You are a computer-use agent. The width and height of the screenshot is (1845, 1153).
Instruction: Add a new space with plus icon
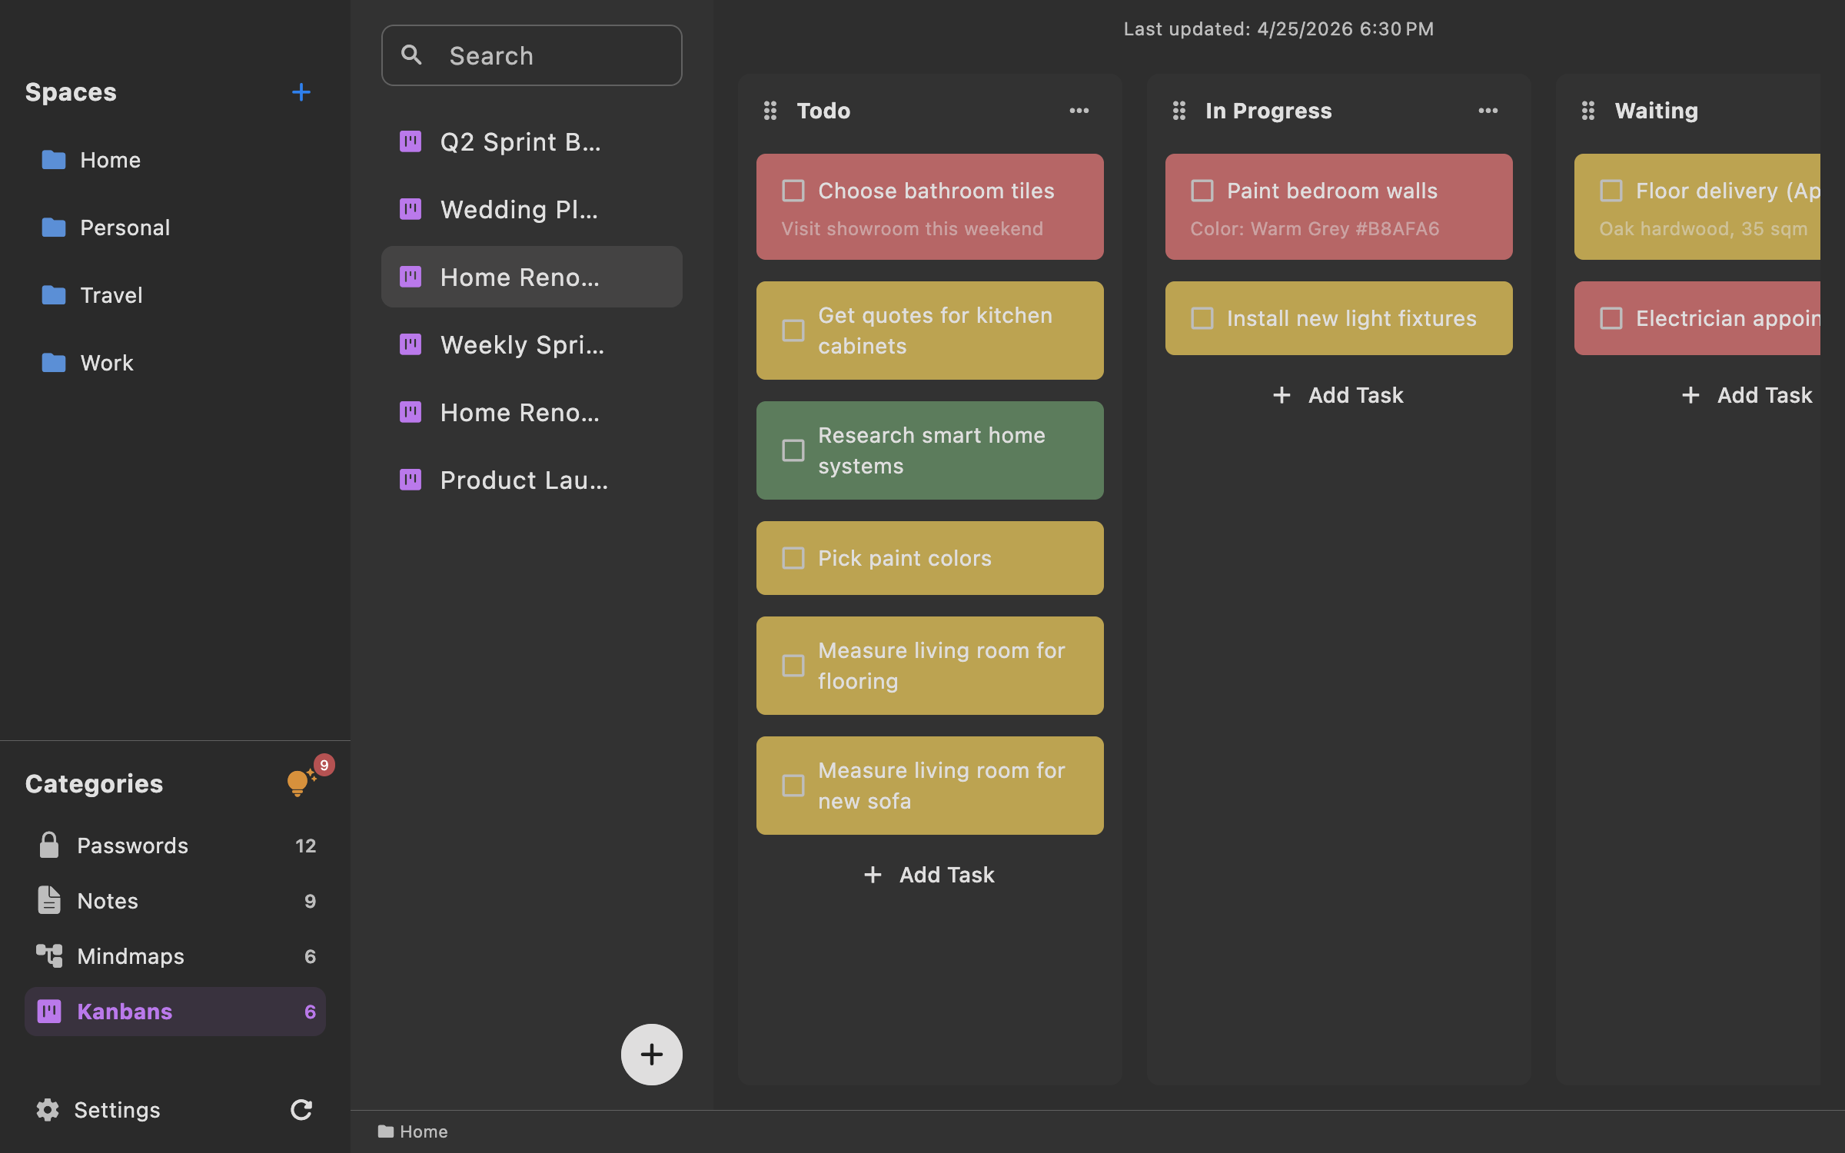[x=301, y=92]
